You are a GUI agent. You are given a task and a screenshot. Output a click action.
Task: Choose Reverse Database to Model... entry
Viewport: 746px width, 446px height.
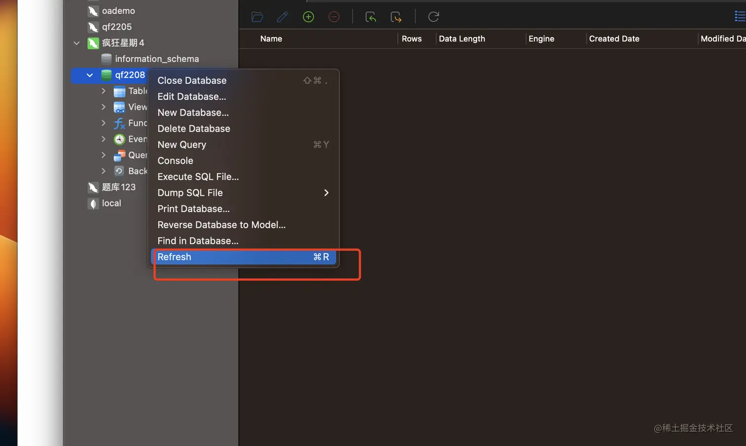click(x=243, y=225)
